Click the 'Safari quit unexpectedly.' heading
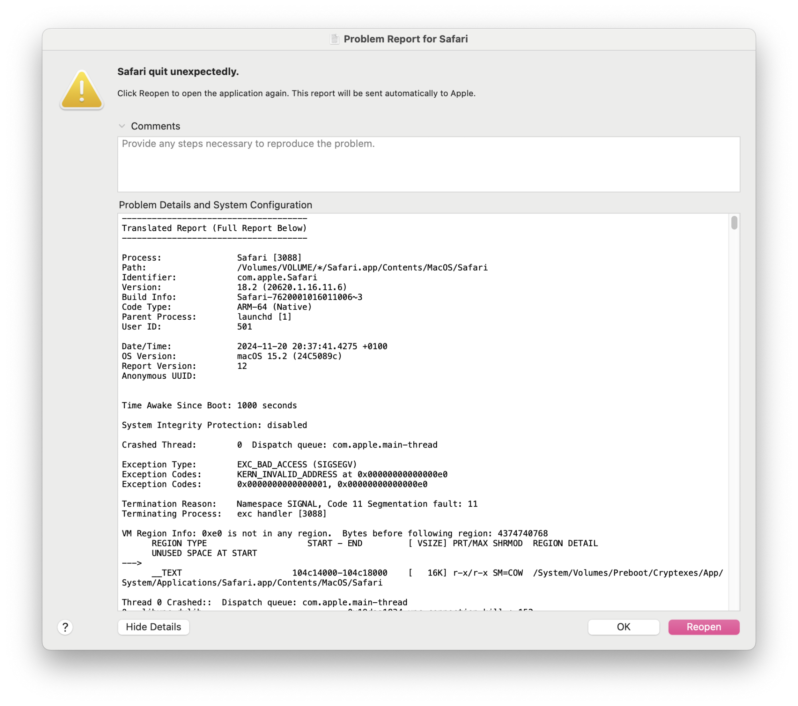The width and height of the screenshot is (798, 706). coord(178,71)
